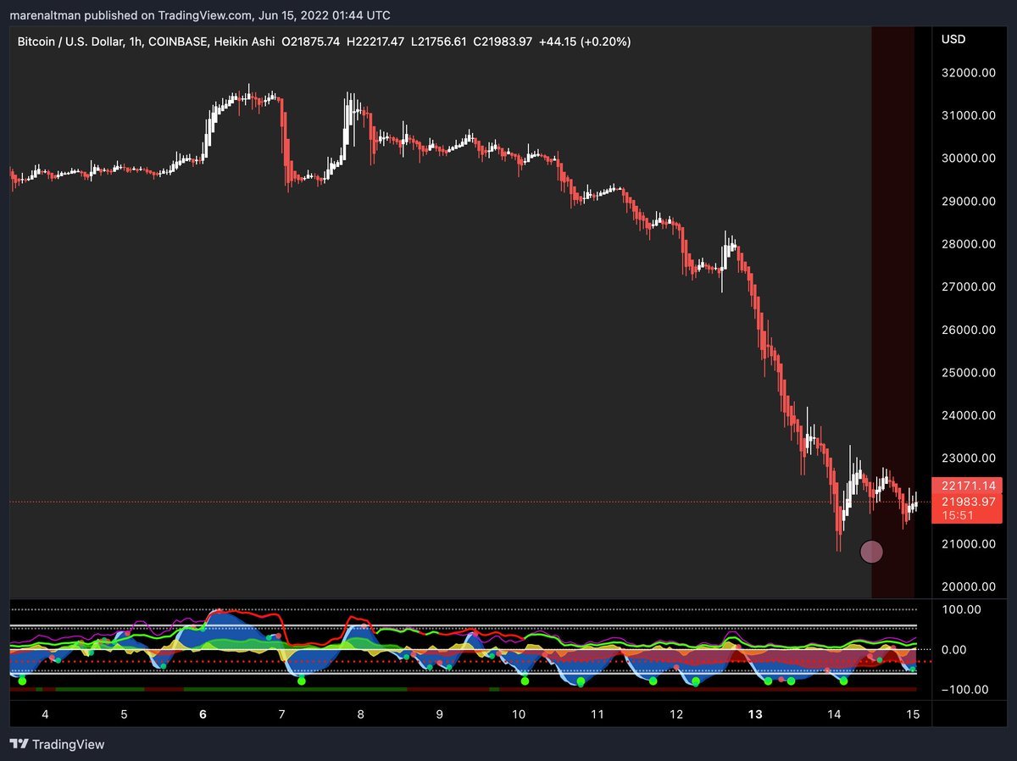
Task: Click the TradingView logo at the bottom
Action: pos(57,744)
